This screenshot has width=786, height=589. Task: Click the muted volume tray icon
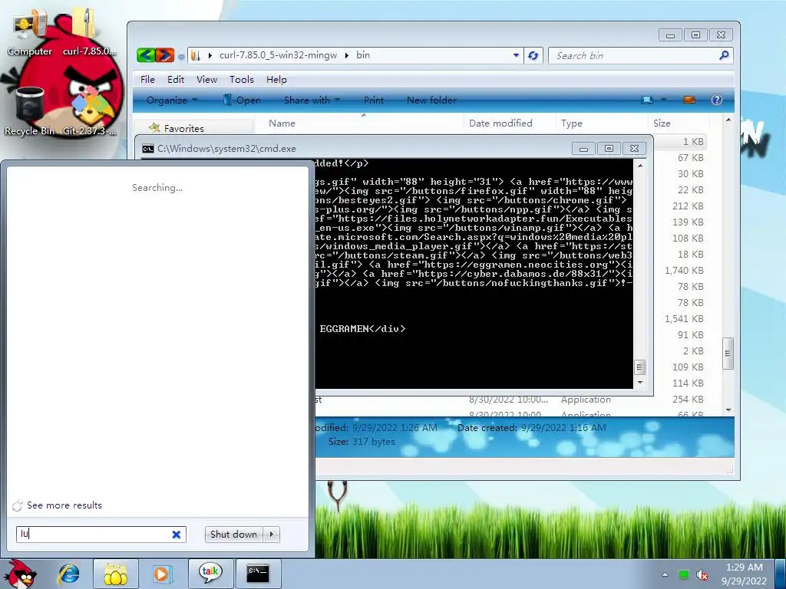click(x=702, y=575)
